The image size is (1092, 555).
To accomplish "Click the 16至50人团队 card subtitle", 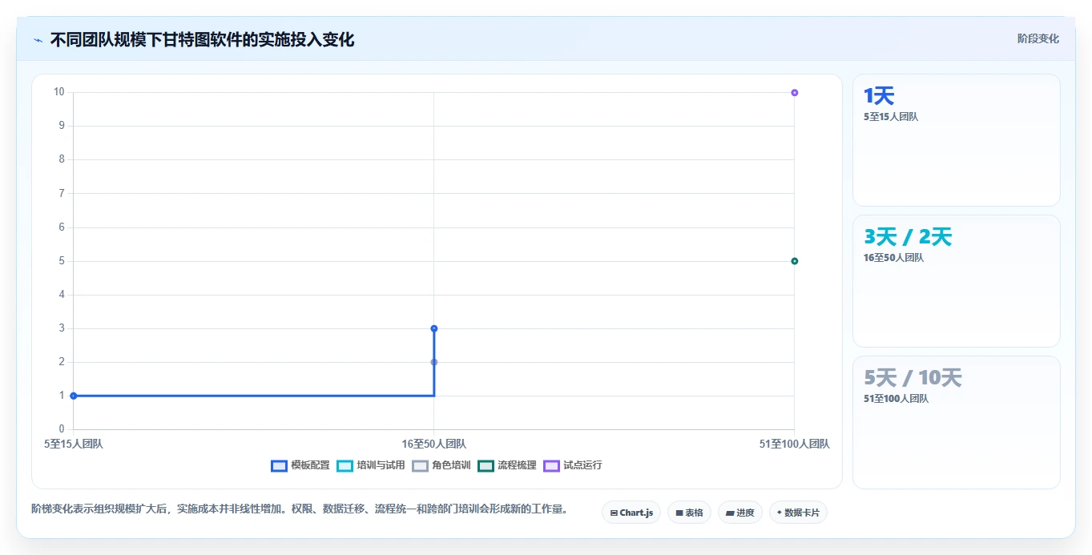I will [894, 258].
